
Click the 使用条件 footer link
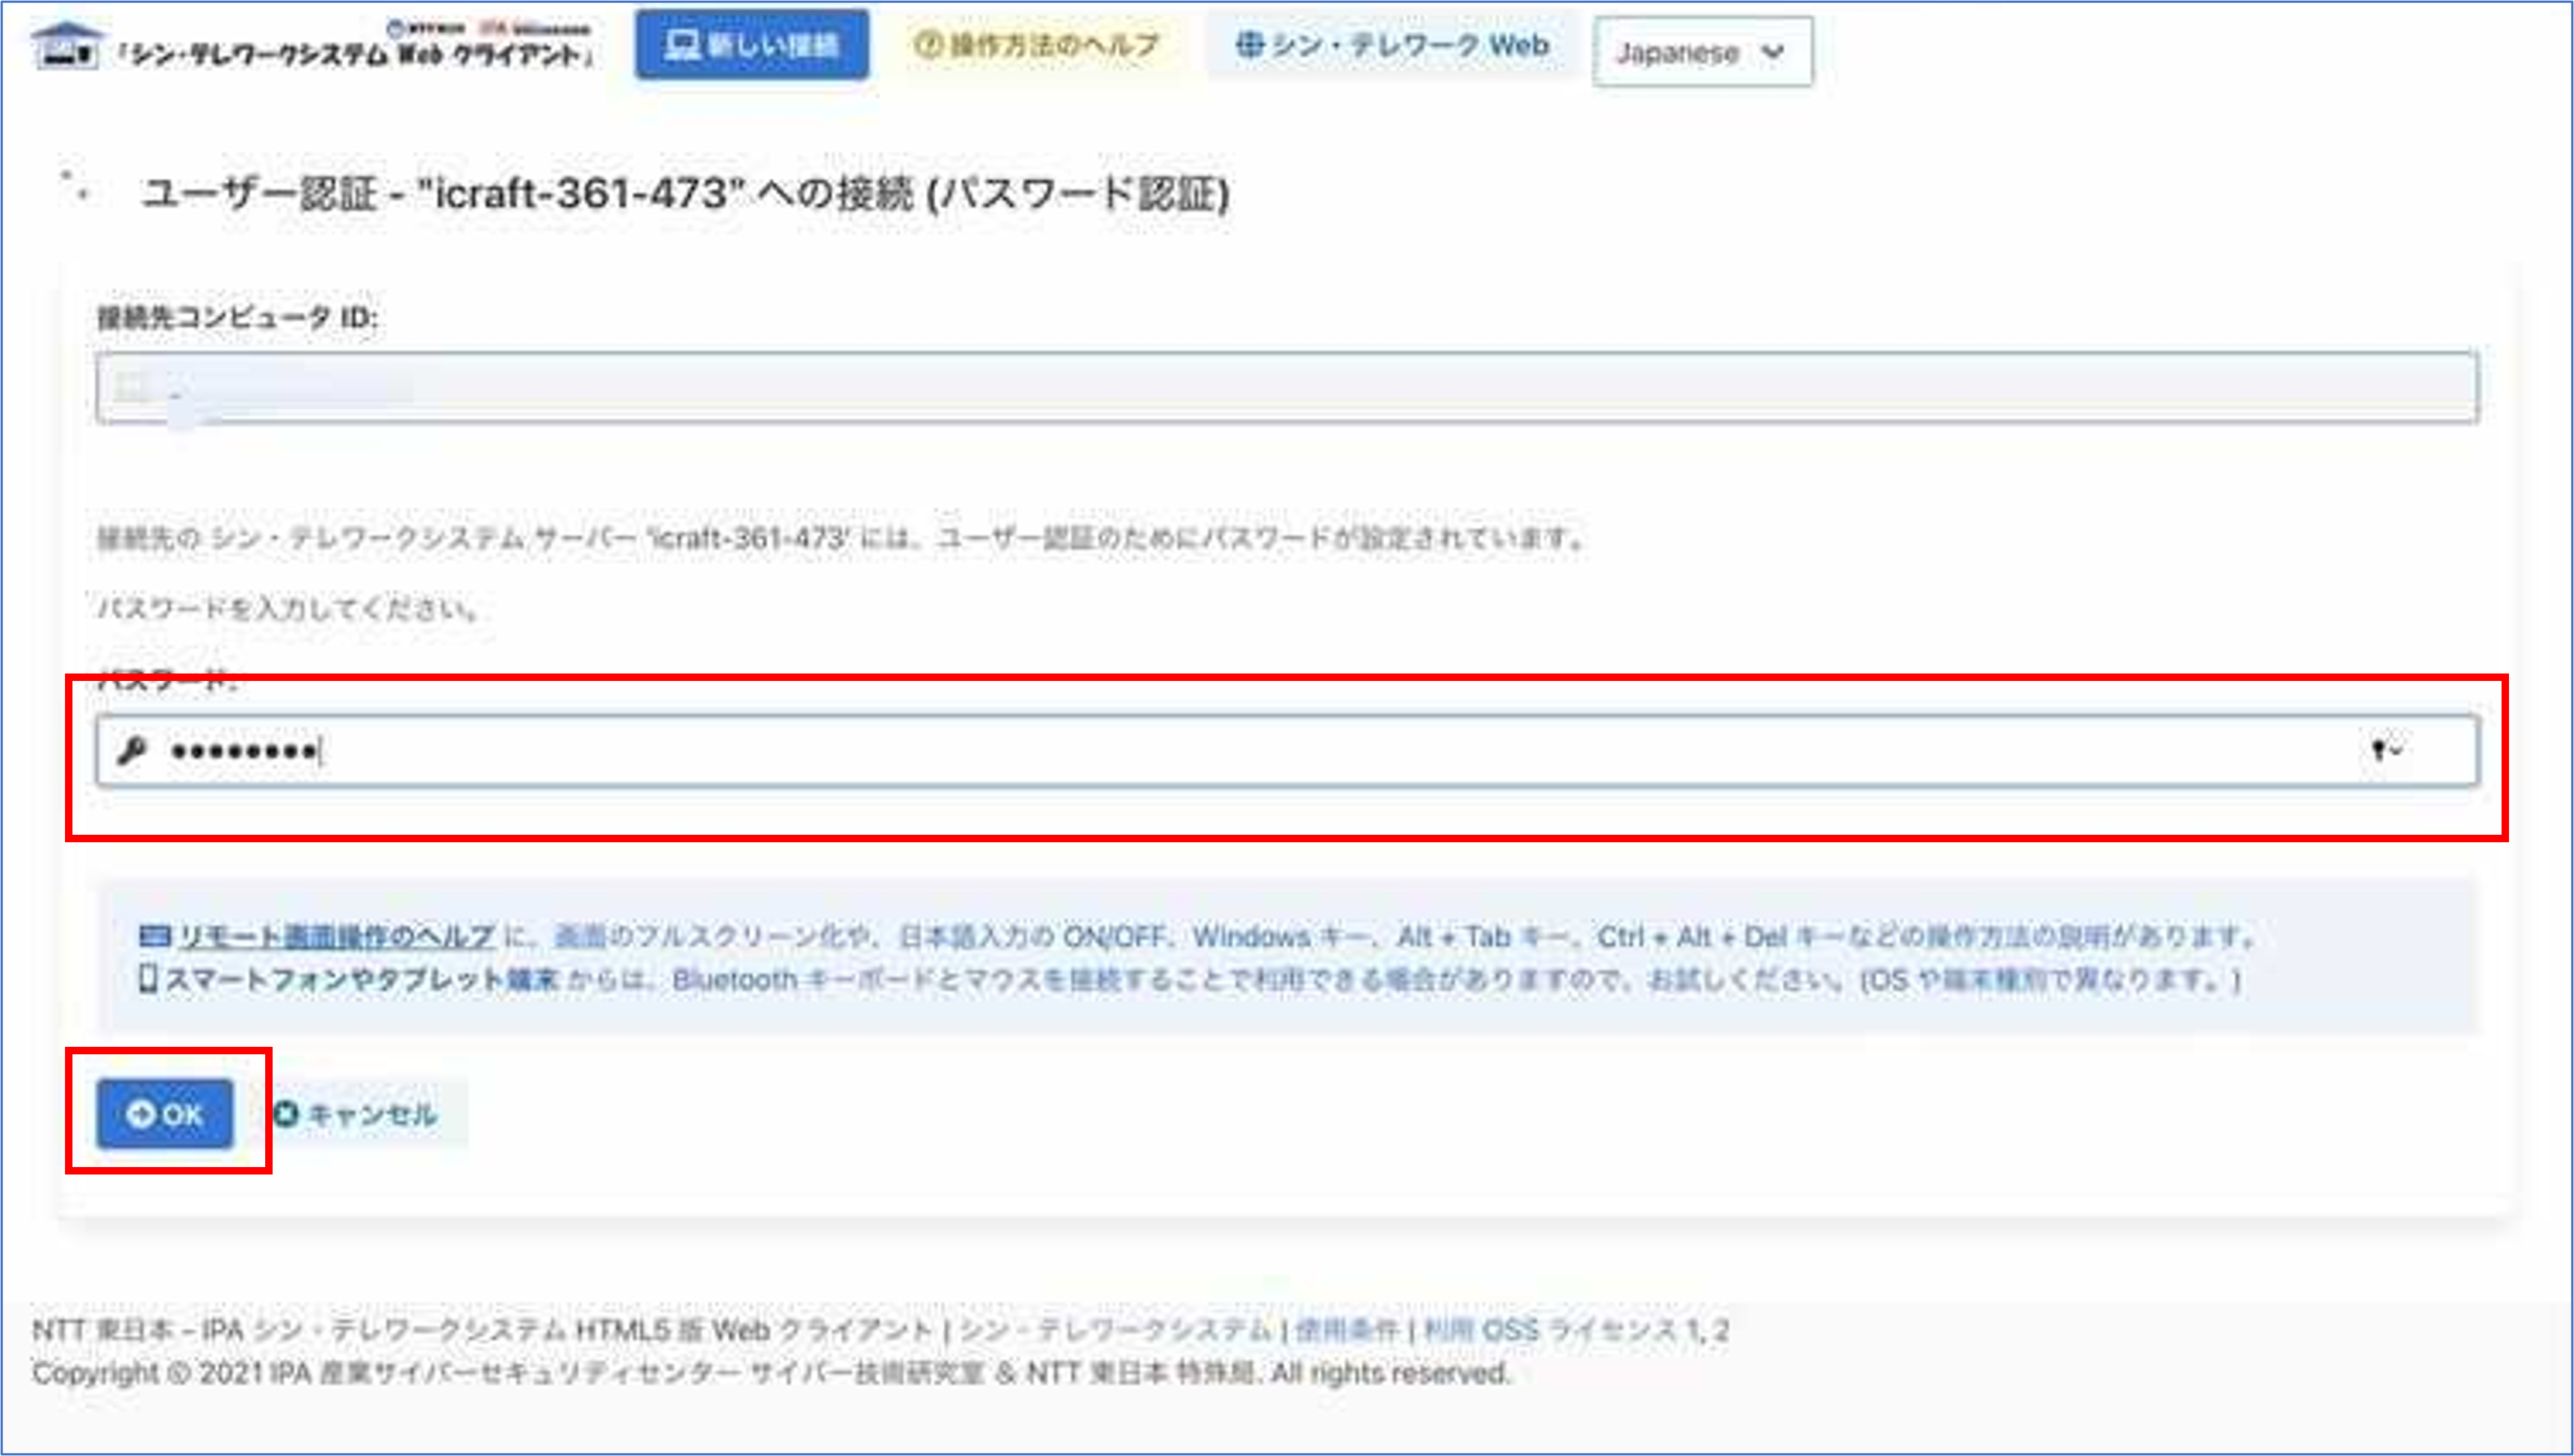pyautogui.click(x=1347, y=1329)
